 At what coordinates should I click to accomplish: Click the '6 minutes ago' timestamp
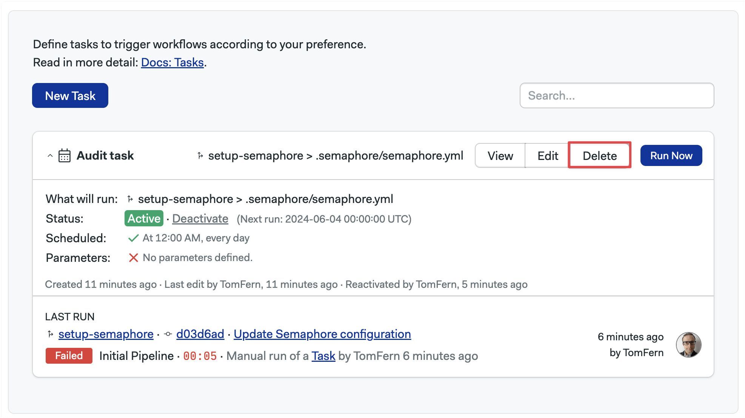630,337
